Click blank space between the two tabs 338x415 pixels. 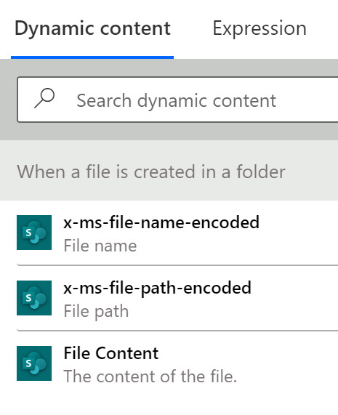192,28
